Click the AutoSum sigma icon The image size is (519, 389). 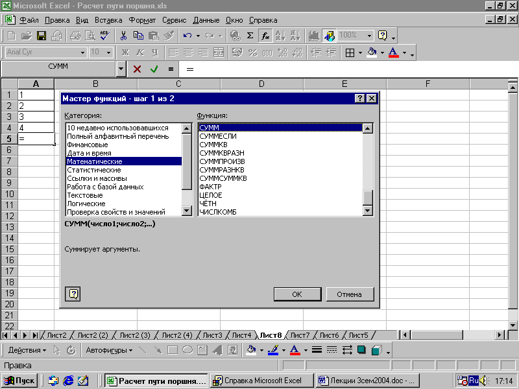[x=250, y=36]
